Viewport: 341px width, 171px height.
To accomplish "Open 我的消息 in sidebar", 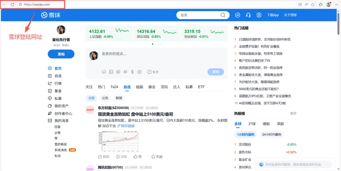I will 58,120.
